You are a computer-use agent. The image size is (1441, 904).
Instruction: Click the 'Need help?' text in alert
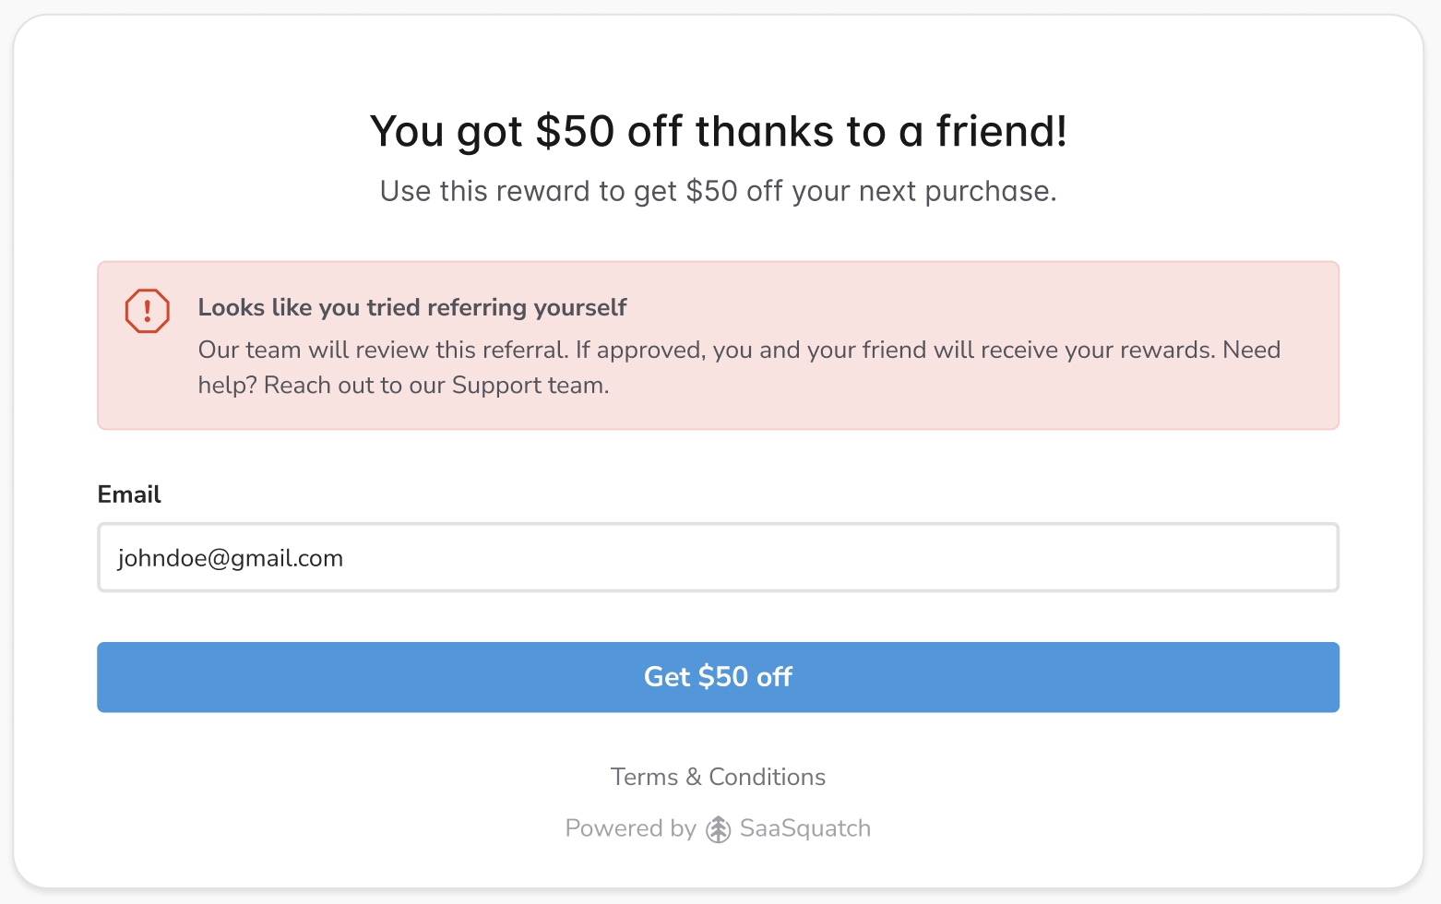[x=1251, y=351]
